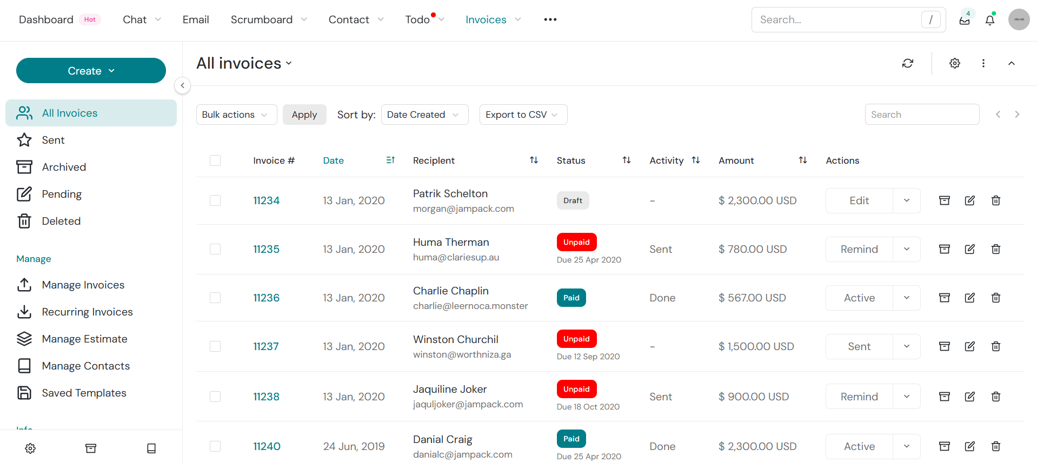The width and height of the screenshot is (1037, 463).
Task: Check the box for invoice 11237
Action: pos(215,346)
